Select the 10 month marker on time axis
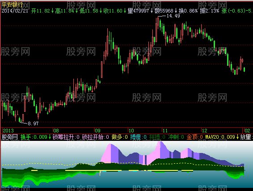This screenshot has height=191, width=253. tap(131, 131)
